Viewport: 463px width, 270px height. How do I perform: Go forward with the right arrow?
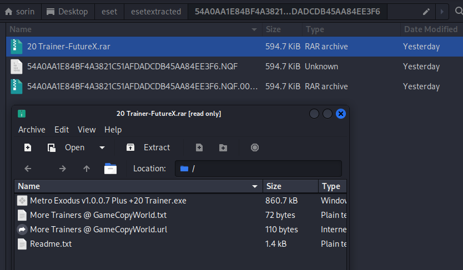(62, 169)
